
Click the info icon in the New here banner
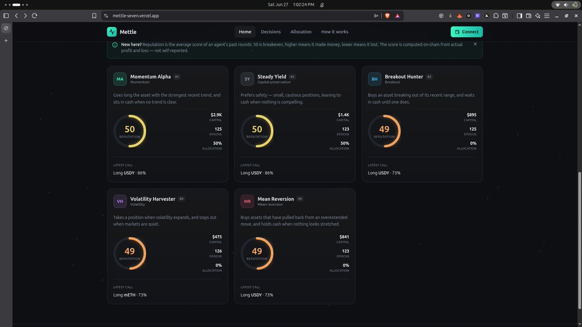[x=115, y=44]
